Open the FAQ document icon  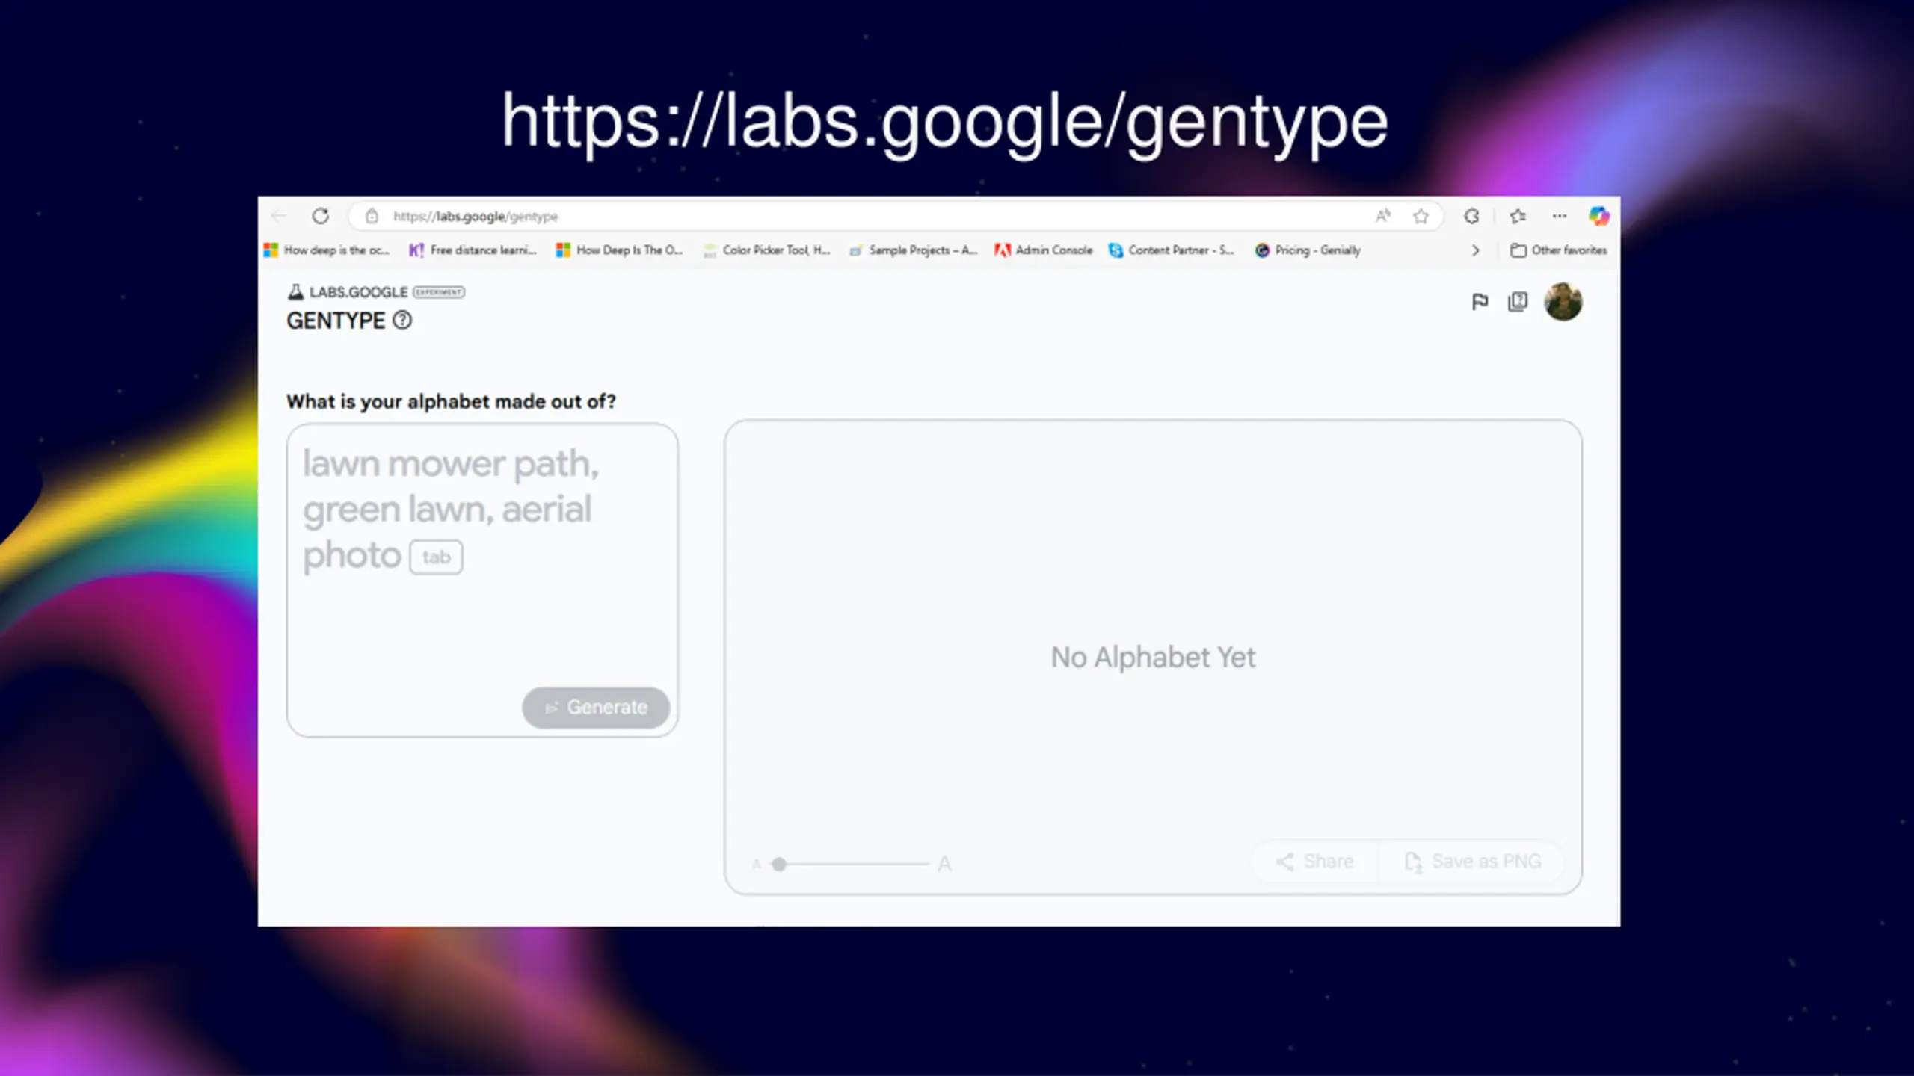click(1518, 302)
